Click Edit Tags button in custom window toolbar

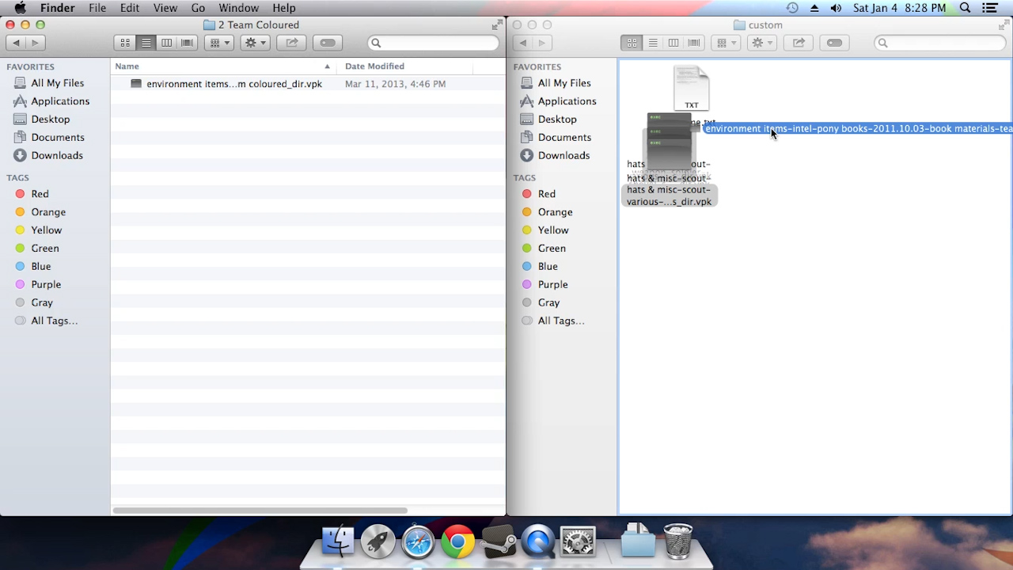pyautogui.click(x=834, y=43)
